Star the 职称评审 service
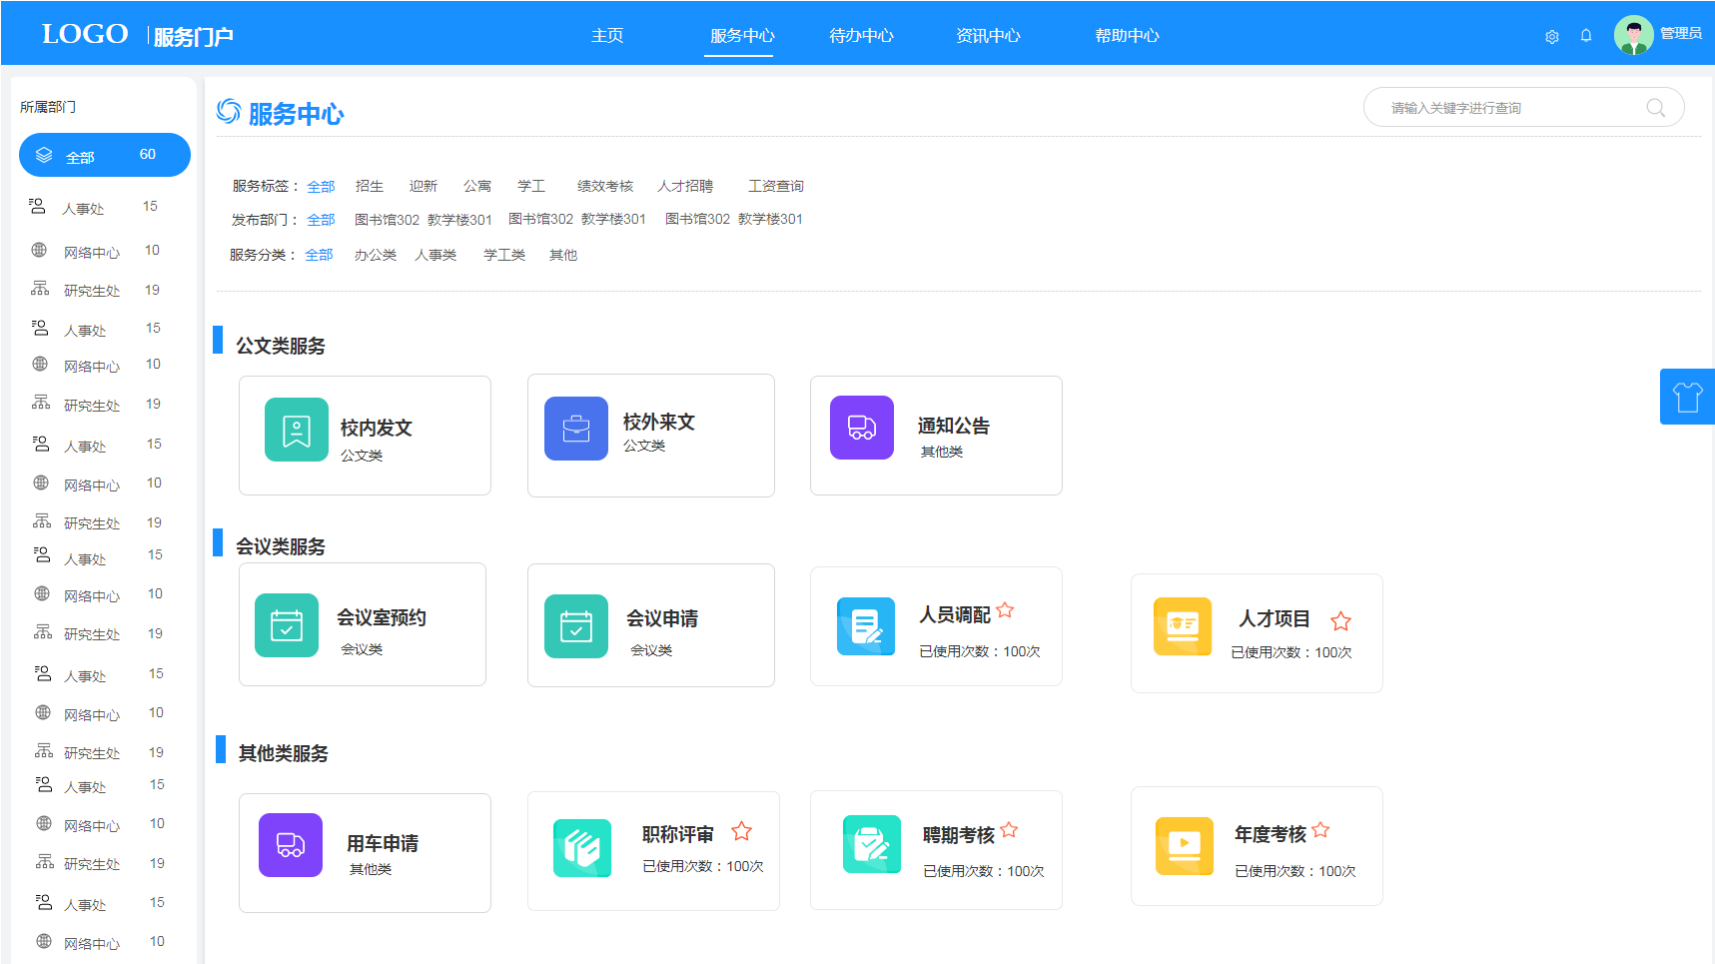Screen dimensions: 1715x964 pyautogui.click(x=741, y=831)
